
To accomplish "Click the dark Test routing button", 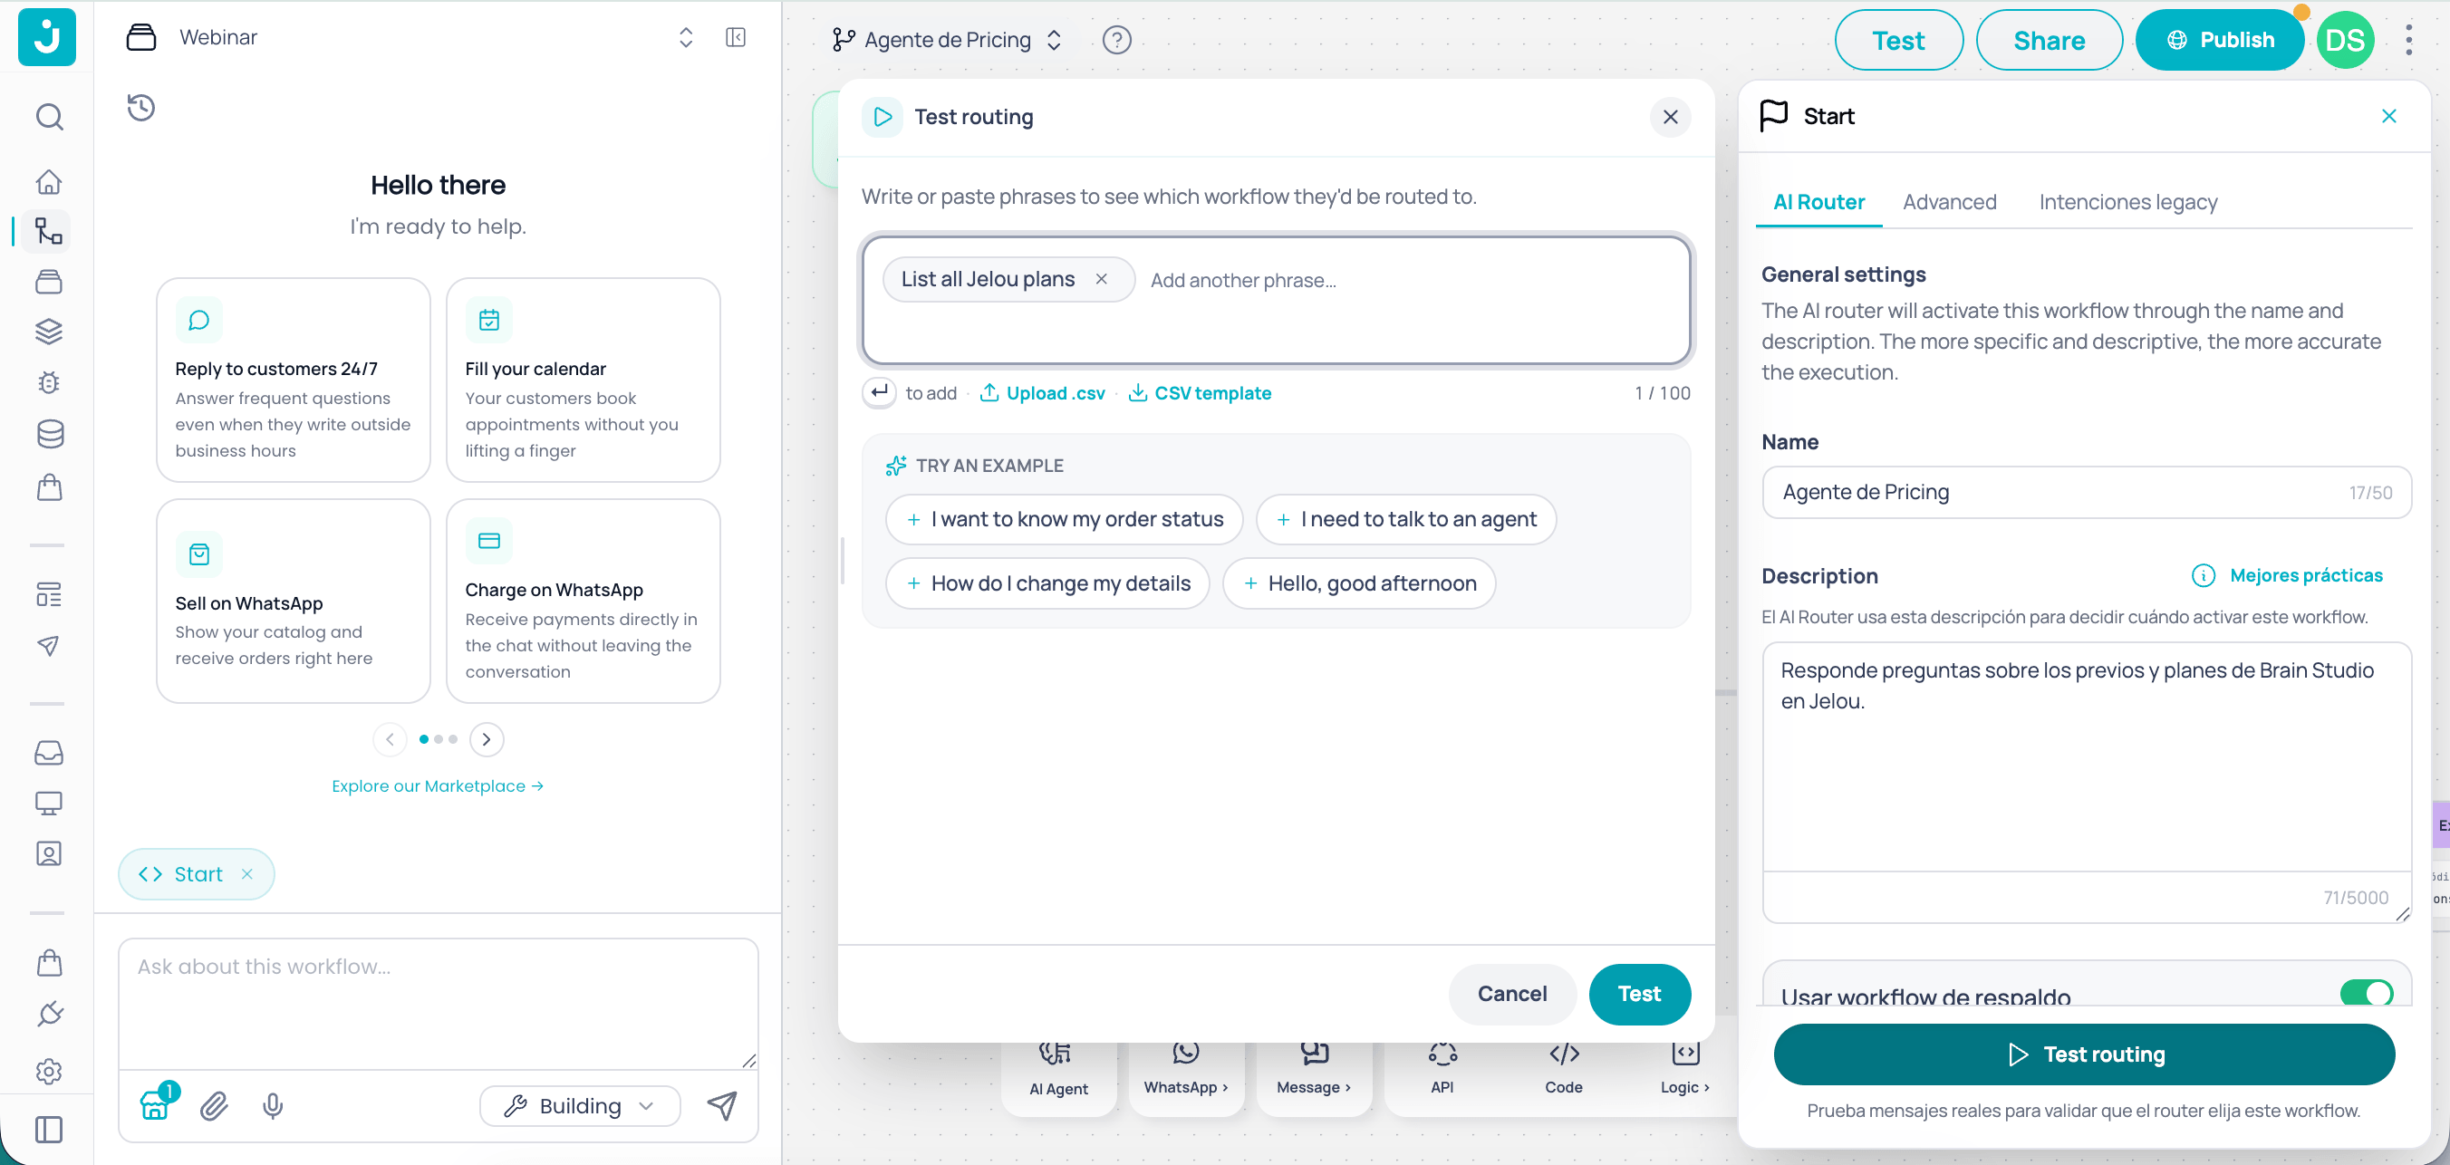I will click(x=2083, y=1054).
